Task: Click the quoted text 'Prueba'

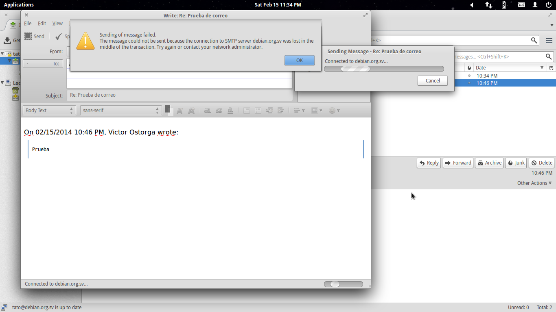Action: coord(41,149)
